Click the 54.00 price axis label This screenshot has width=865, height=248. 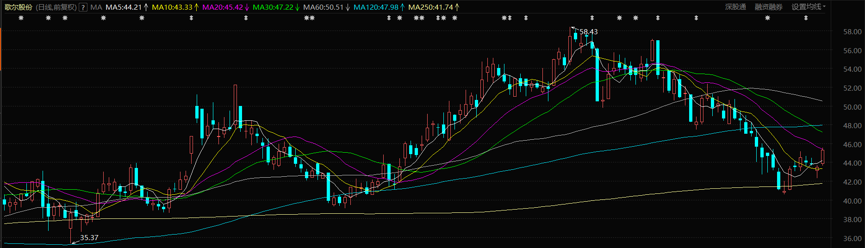coord(853,69)
